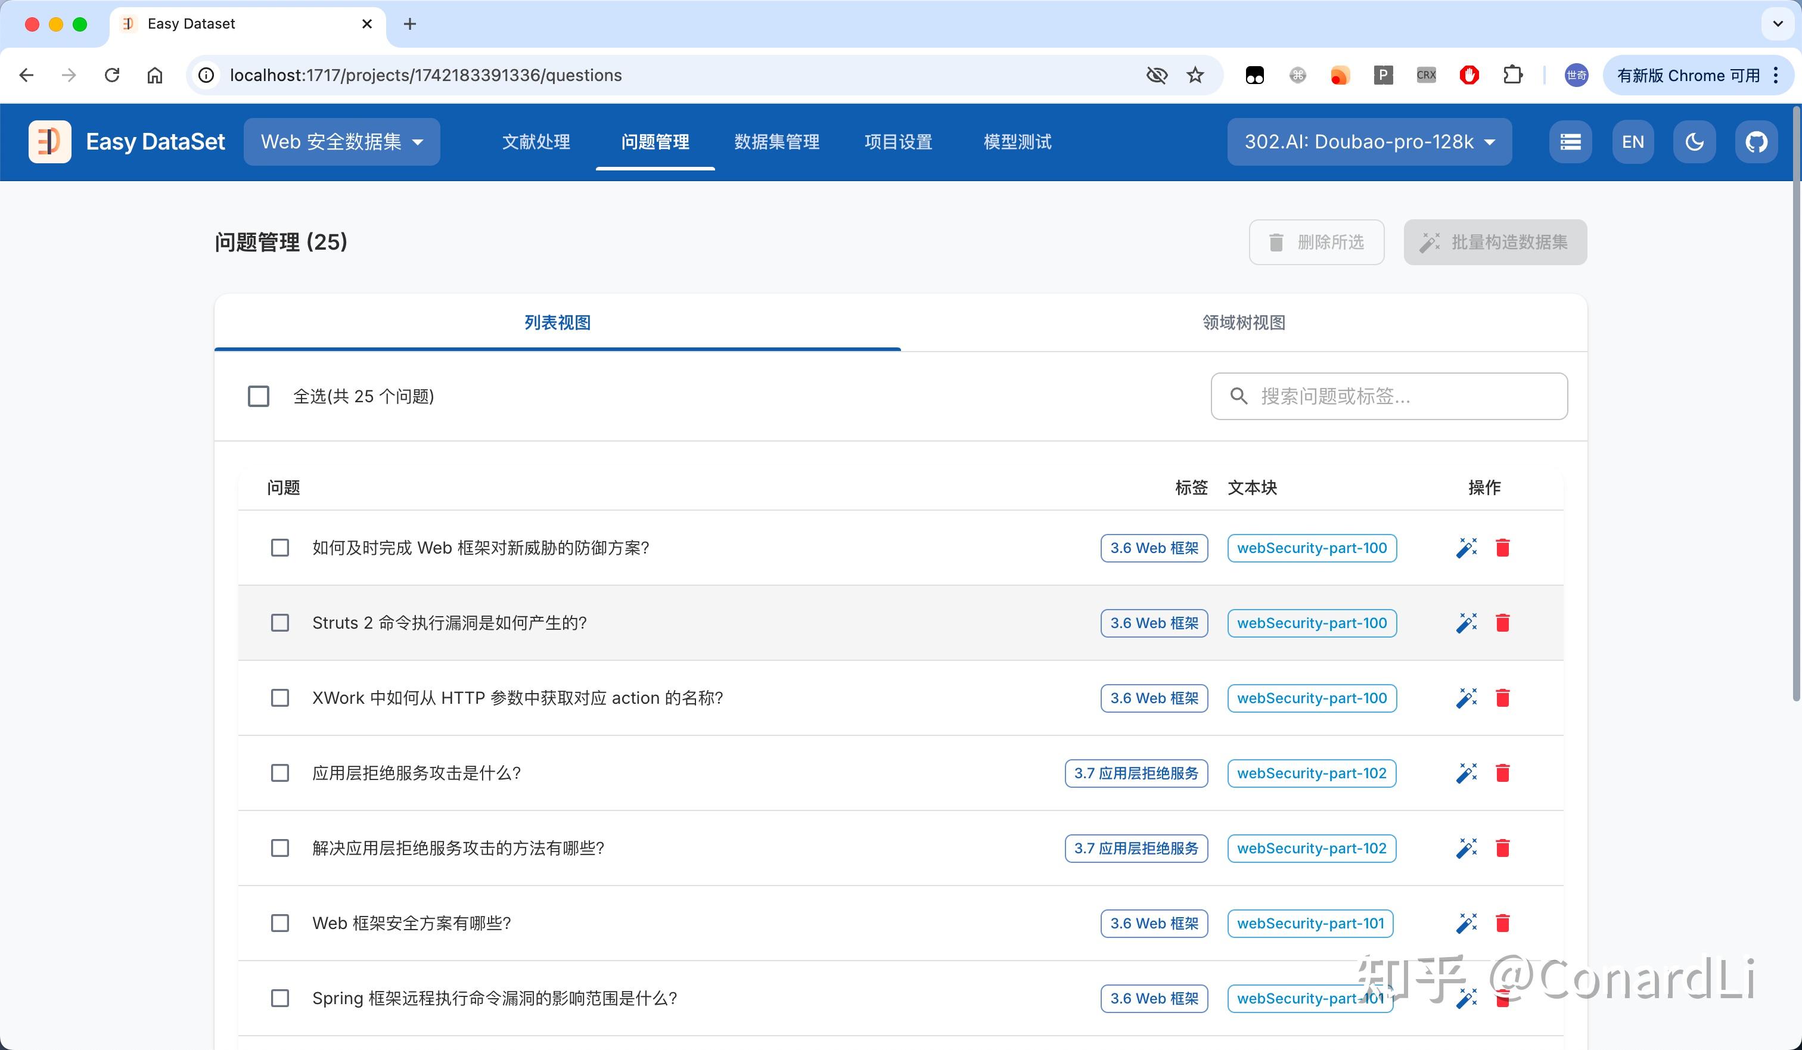Viewport: 1802px width, 1050px height.
Task: Click the Easy DataSet logo
Action: point(49,141)
